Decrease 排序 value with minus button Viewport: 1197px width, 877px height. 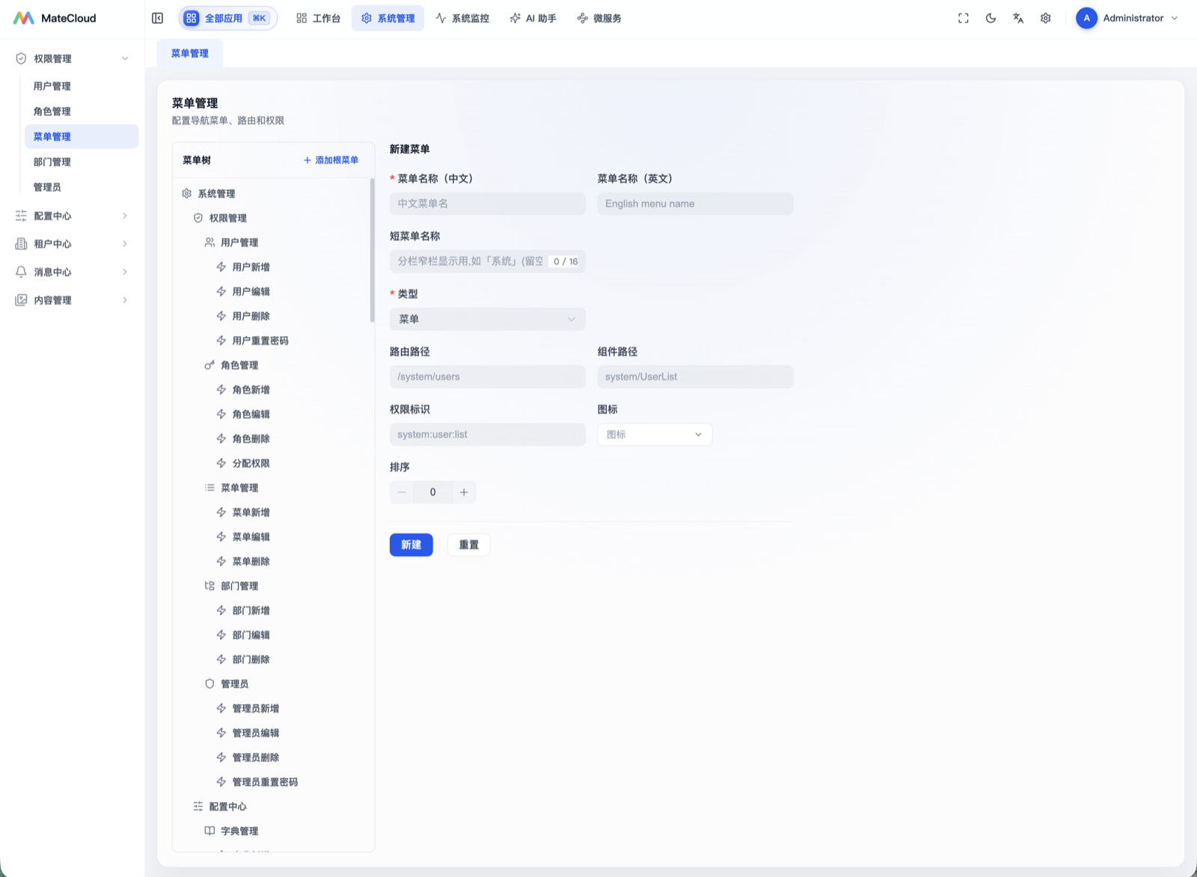click(x=402, y=492)
